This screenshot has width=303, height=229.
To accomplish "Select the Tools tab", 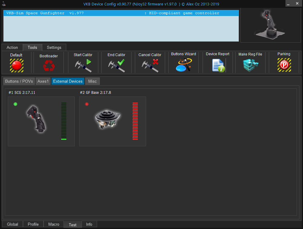I will pyautogui.click(x=32, y=47).
